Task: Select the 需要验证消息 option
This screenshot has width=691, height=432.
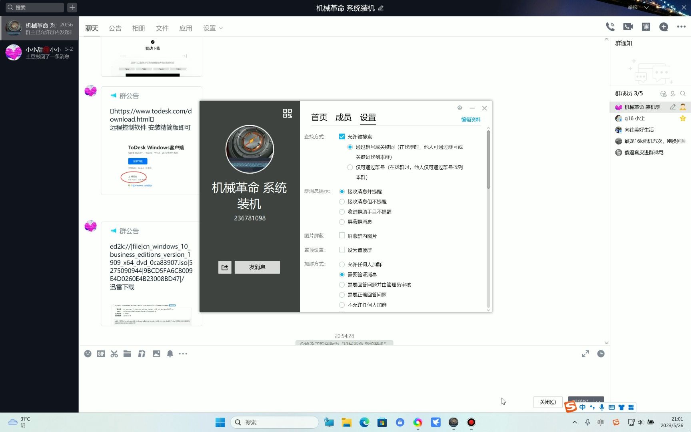Action: point(342,274)
